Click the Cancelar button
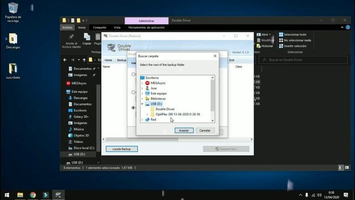This screenshot has width=355, height=200. click(x=205, y=131)
